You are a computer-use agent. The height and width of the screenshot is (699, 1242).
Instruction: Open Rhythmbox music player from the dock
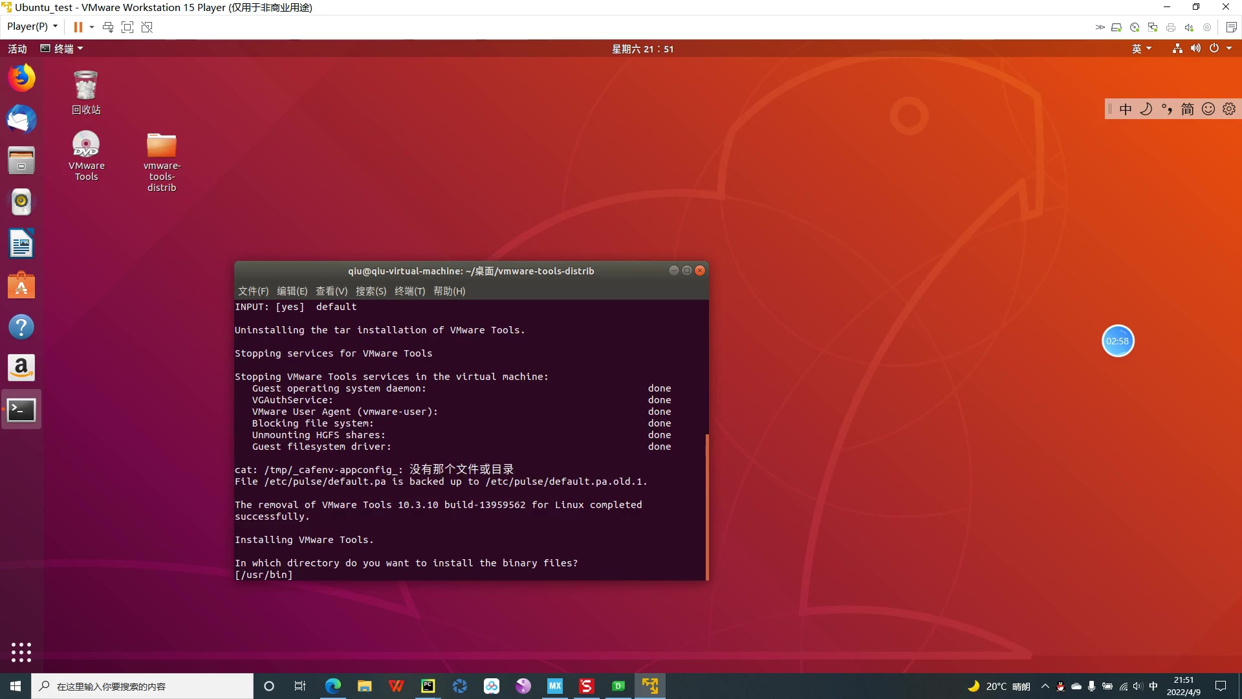[21, 202]
